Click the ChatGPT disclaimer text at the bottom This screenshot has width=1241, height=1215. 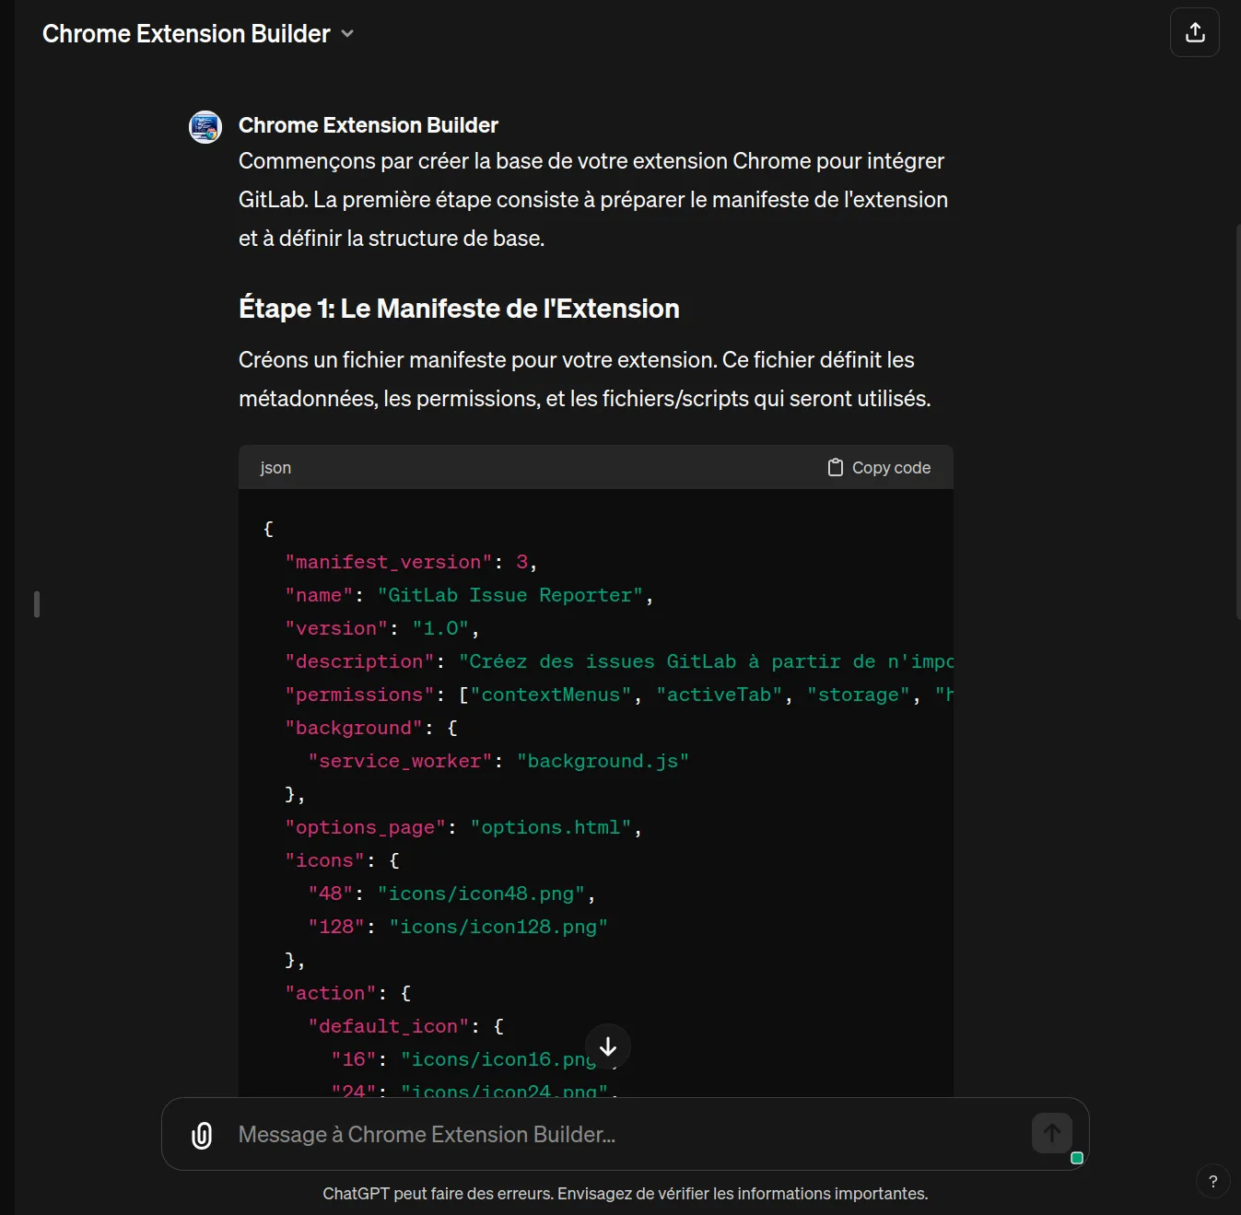click(625, 1194)
